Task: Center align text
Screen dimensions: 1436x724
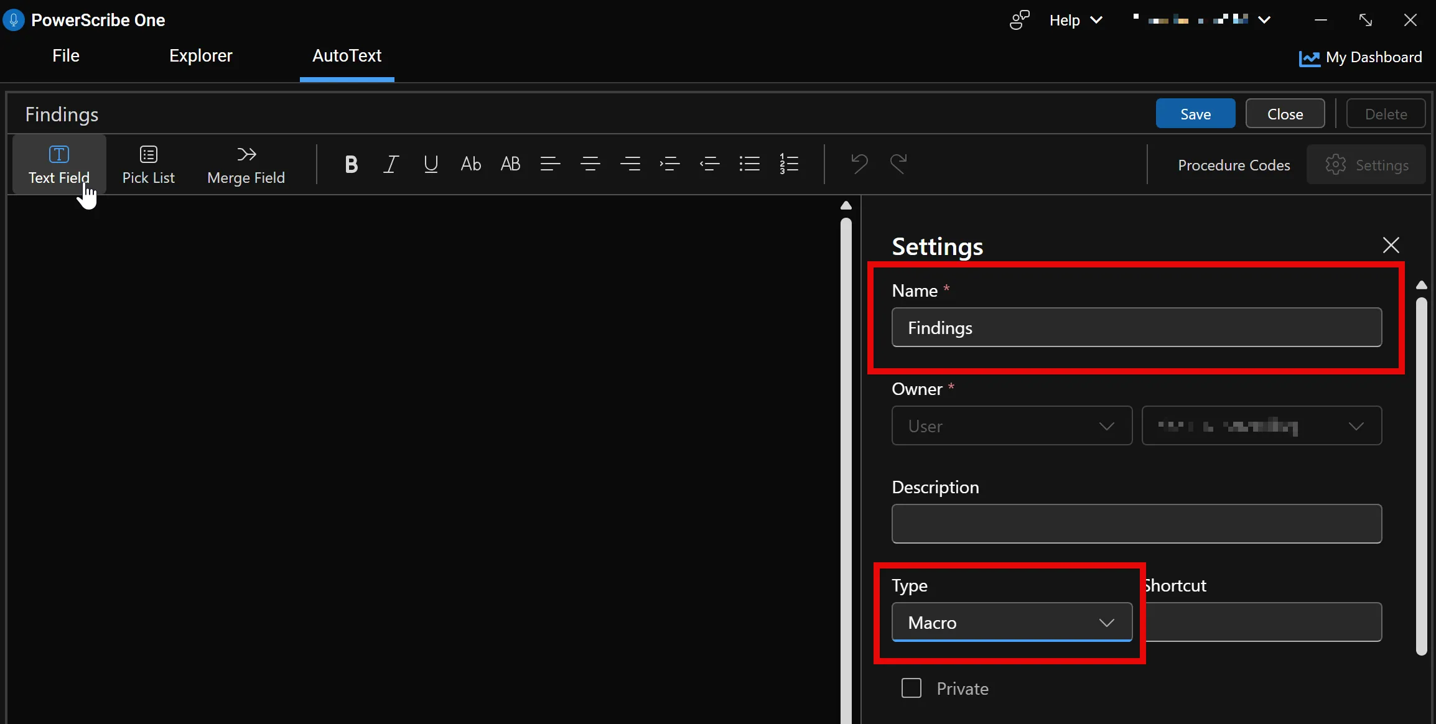Action: click(x=590, y=164)
